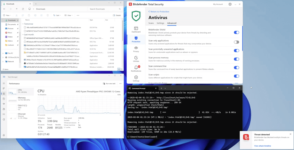Click Delete trash icon in Explorer toolbar
Screen dimensions: 294x150
[x=48, y=15]
